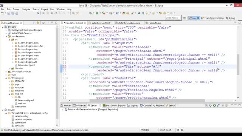Open the Console view tab

click(145, 105)
